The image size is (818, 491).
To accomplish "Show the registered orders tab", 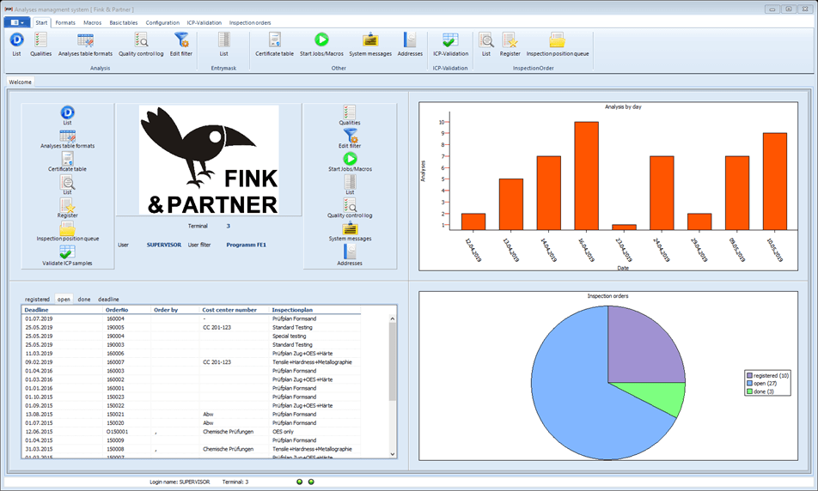I will [x=37, y=300].
